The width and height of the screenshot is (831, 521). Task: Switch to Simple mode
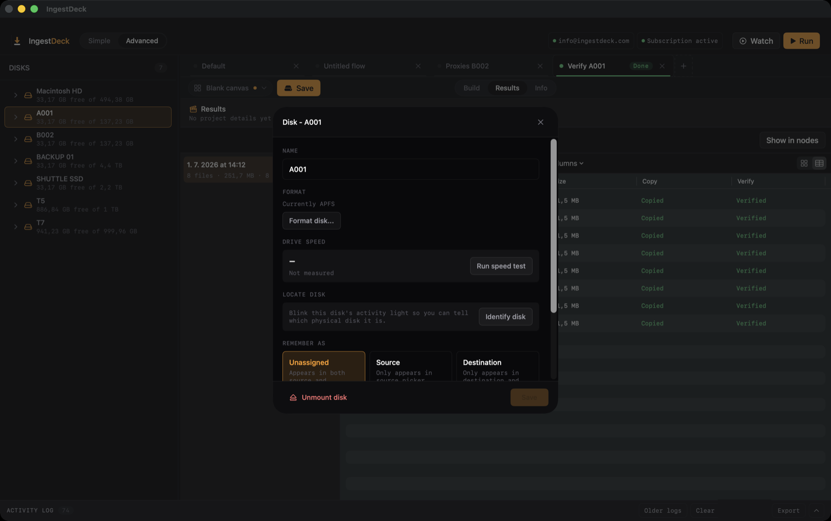click(99, 41)
